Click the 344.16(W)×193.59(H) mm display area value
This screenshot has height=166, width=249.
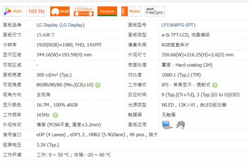click(64, 55)
